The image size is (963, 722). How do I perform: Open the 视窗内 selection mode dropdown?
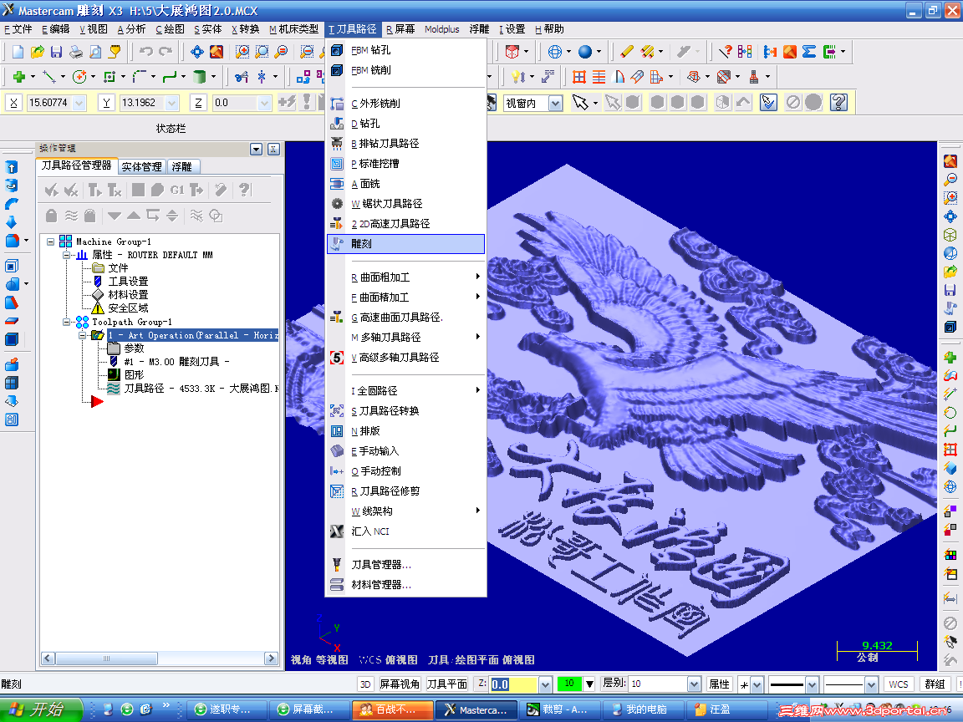[x=555, y=103]
